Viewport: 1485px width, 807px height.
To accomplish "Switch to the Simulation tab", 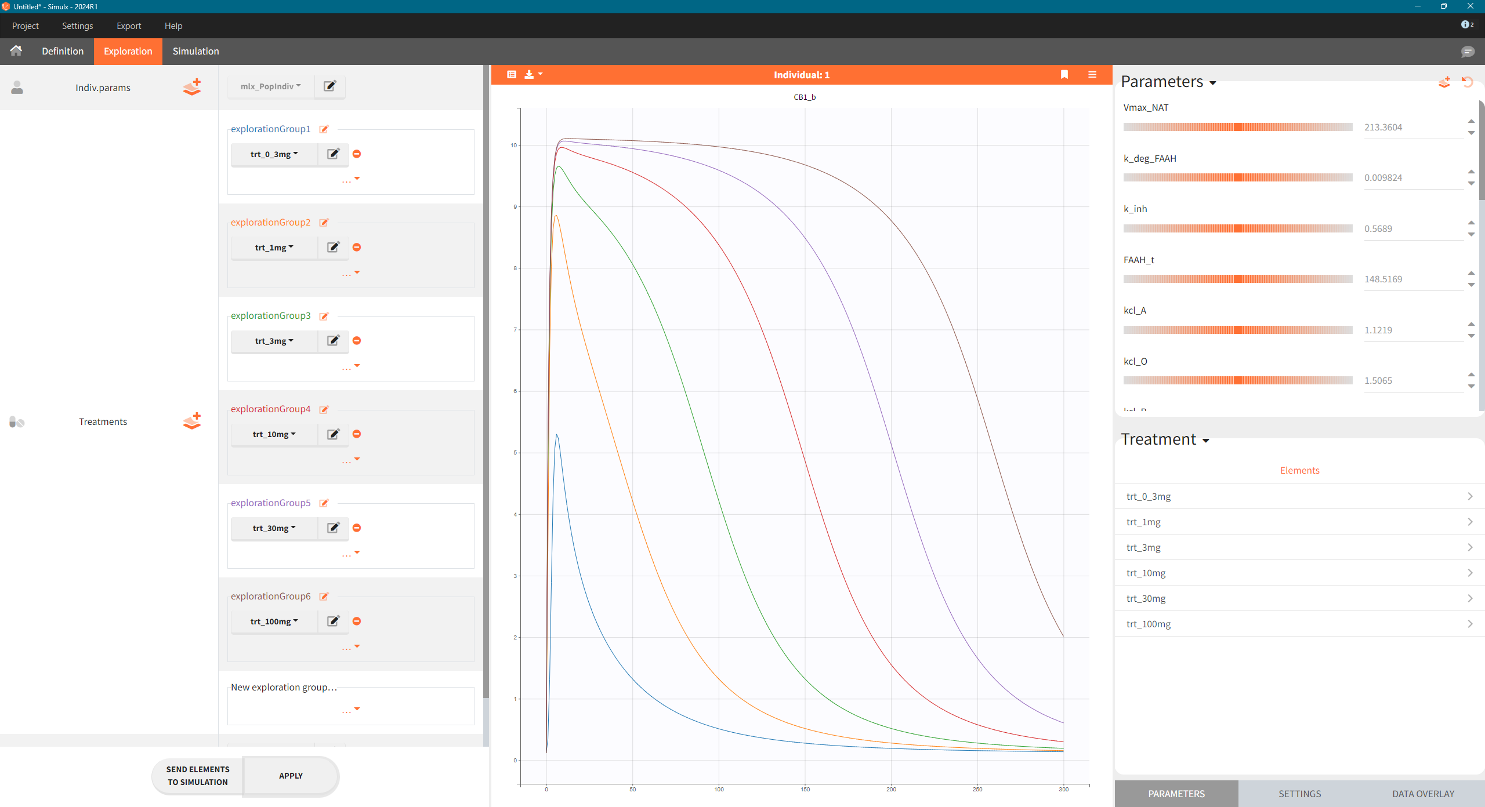I will coord(195,51).
